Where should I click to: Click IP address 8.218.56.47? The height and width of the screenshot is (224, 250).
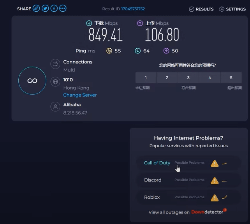[x=75, y=113]
